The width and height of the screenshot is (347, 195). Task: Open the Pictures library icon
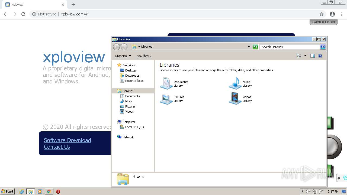(x=166, y=99)
